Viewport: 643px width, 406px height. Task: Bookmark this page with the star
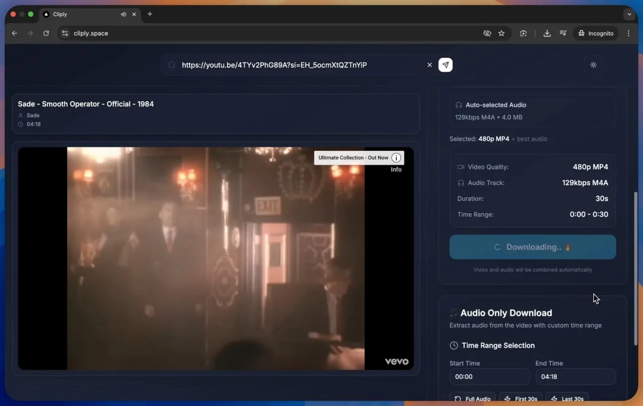pos(501,33)
